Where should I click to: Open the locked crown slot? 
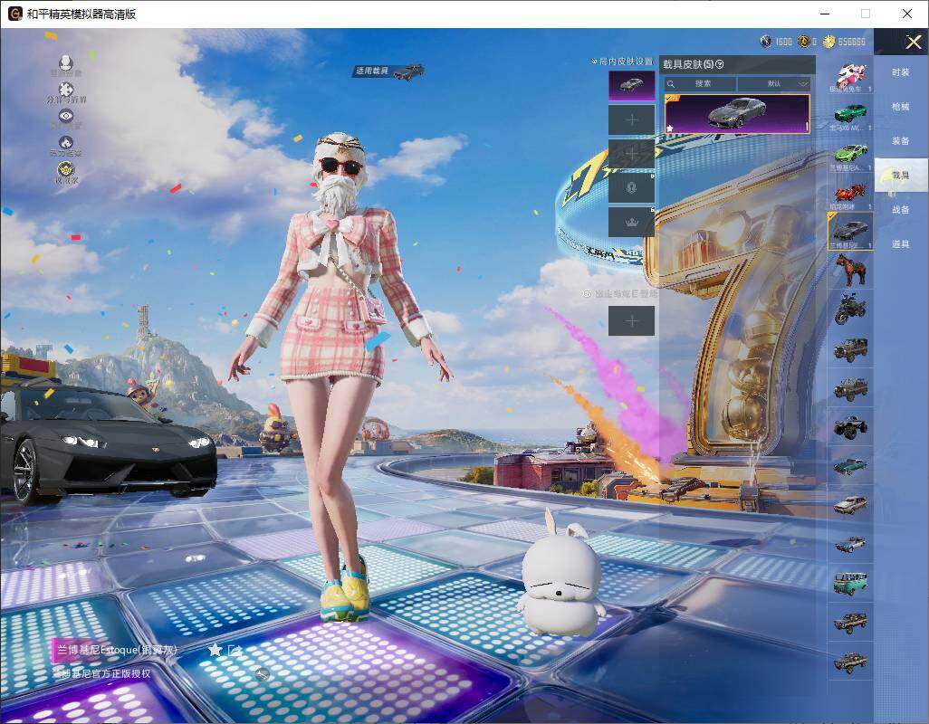click(632, 222)
